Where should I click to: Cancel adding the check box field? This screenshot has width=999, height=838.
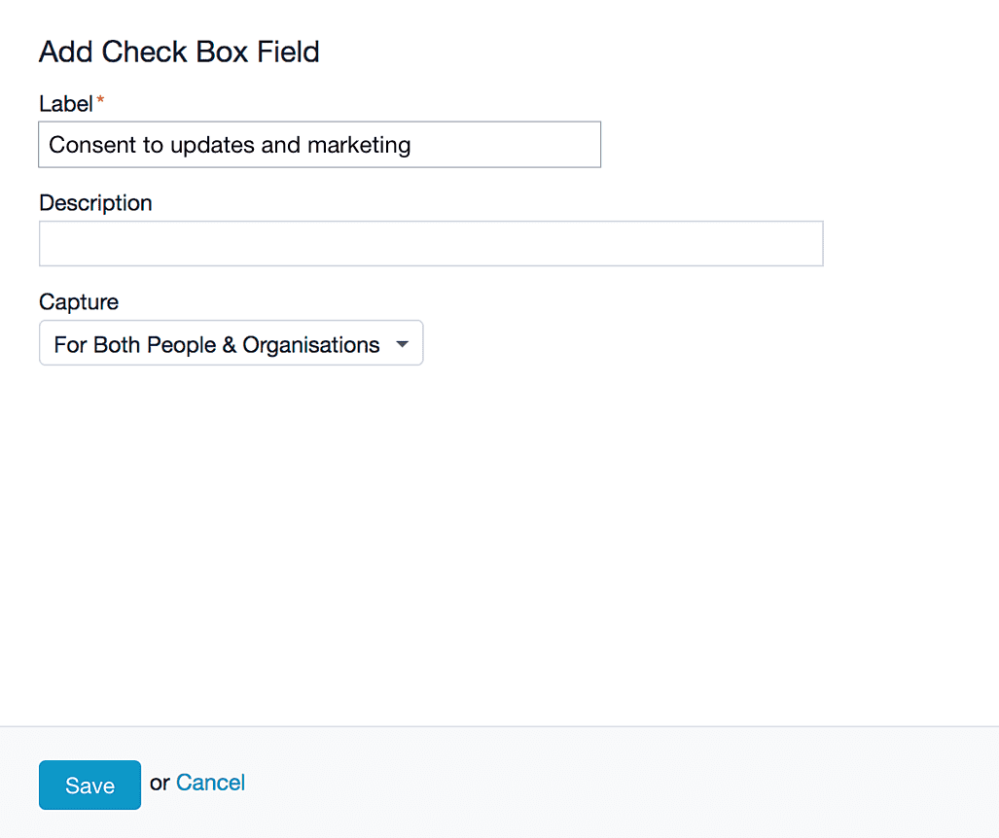[210, 783]
